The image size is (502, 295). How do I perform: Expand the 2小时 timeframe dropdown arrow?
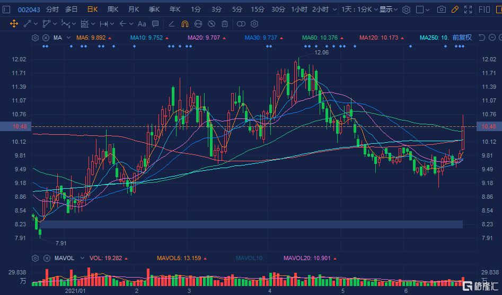pos(333,10)
